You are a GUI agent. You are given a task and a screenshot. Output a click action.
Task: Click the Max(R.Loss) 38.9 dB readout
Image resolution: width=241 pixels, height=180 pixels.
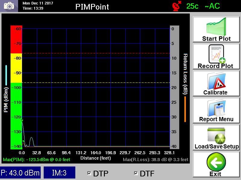point(155,160)
